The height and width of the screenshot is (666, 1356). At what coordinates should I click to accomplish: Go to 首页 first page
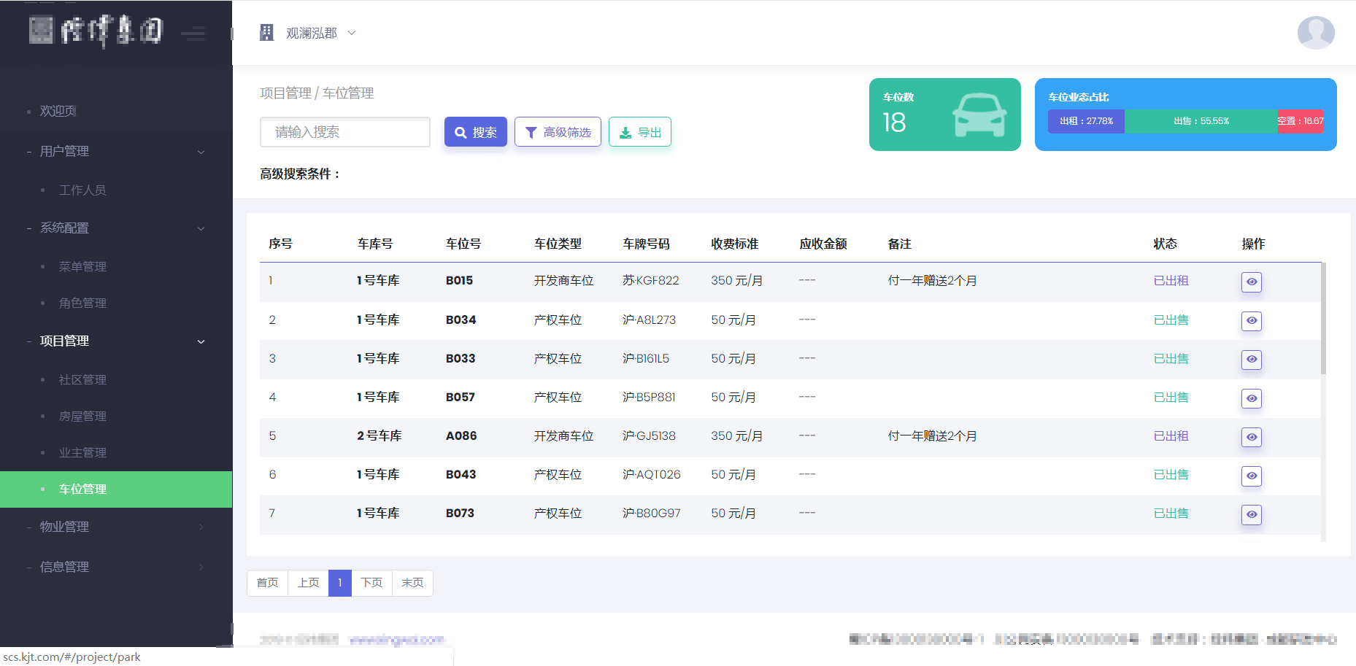point(268,583)
